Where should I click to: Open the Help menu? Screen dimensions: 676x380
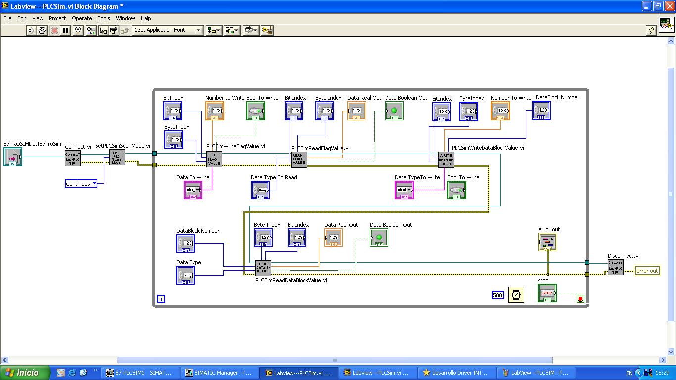tap(145, 18)
